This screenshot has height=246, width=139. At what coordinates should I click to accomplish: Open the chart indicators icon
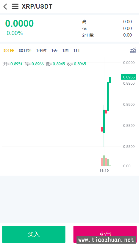pyautogui.click(x=133, y=51)
